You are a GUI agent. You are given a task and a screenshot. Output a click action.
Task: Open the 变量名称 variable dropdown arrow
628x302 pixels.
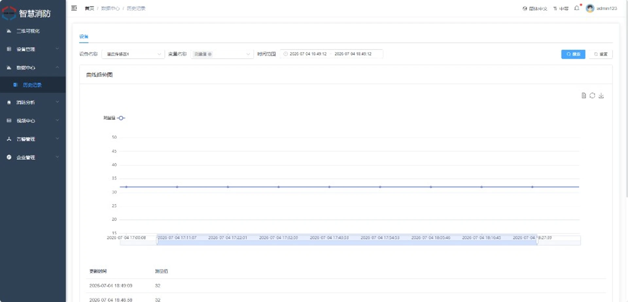(x=248, y=54)
